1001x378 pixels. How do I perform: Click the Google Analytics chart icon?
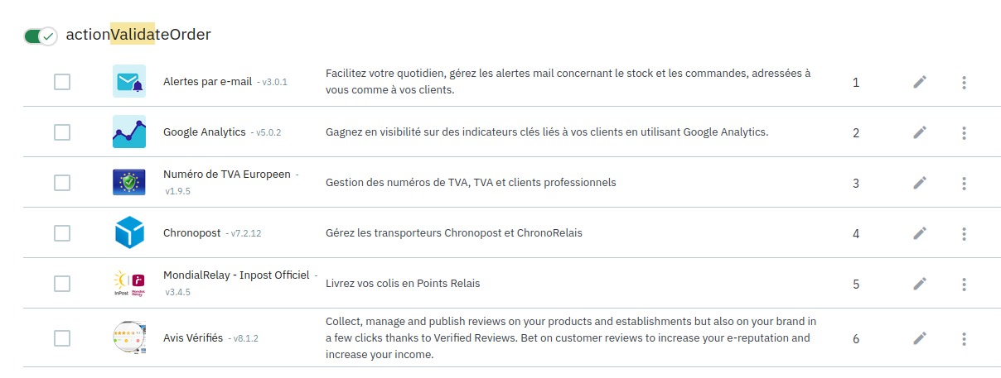(x=129, y=132)
